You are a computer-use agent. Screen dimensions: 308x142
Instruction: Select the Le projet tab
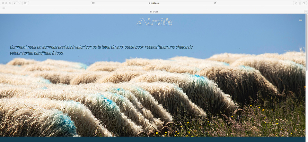(154, 12)
